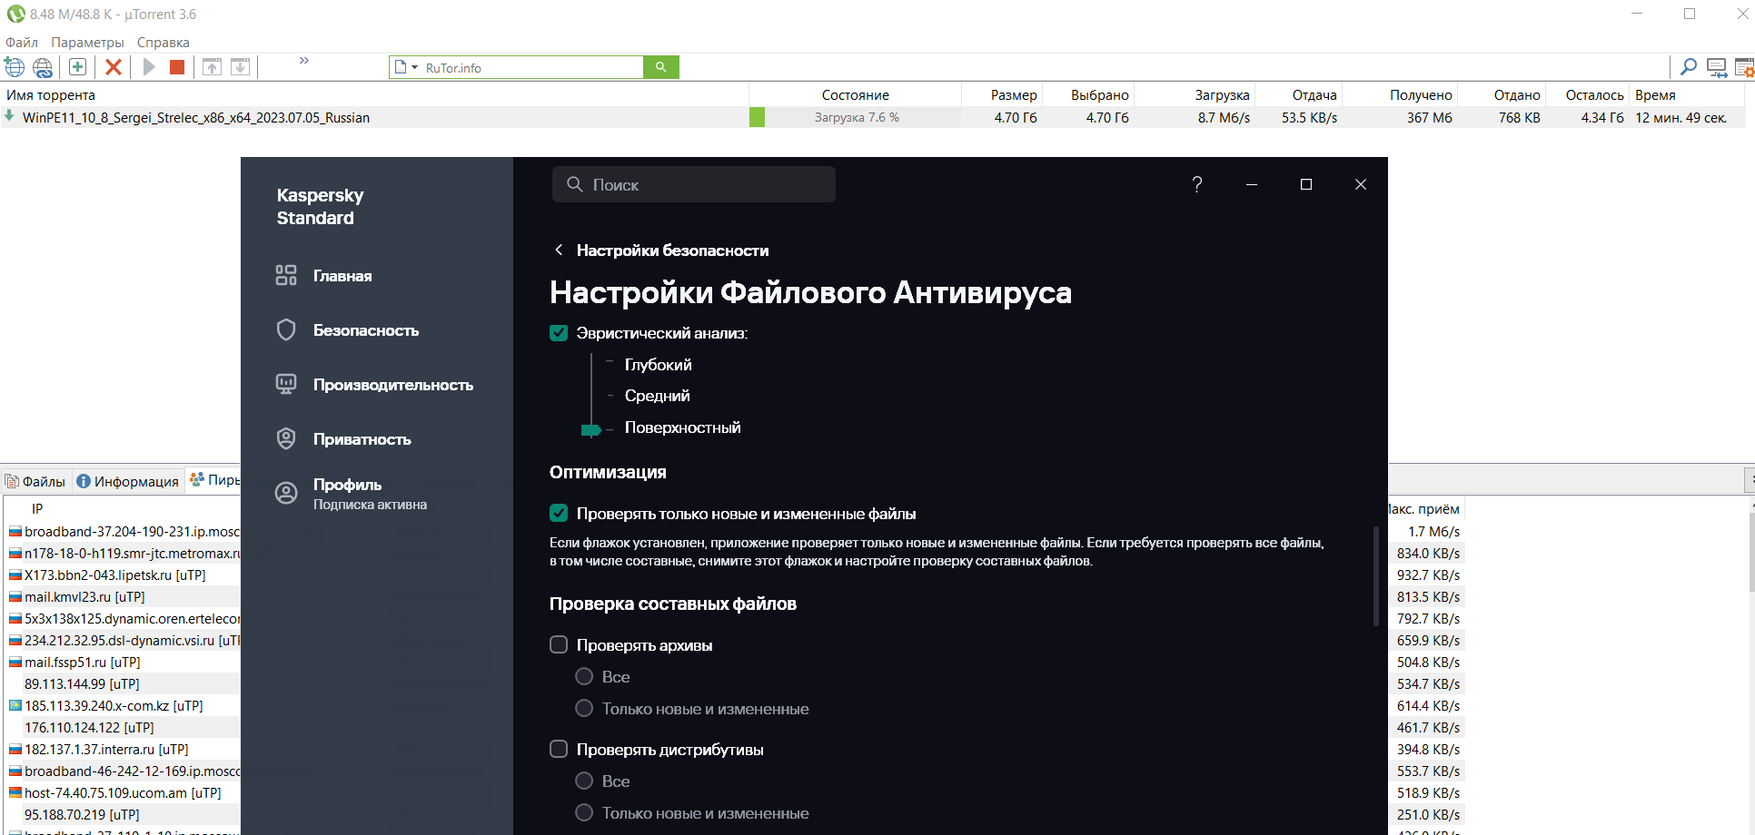Click the Поверхностный slider handle
The width and height of the screenshot is (1755, 835).
pos(591,429)
